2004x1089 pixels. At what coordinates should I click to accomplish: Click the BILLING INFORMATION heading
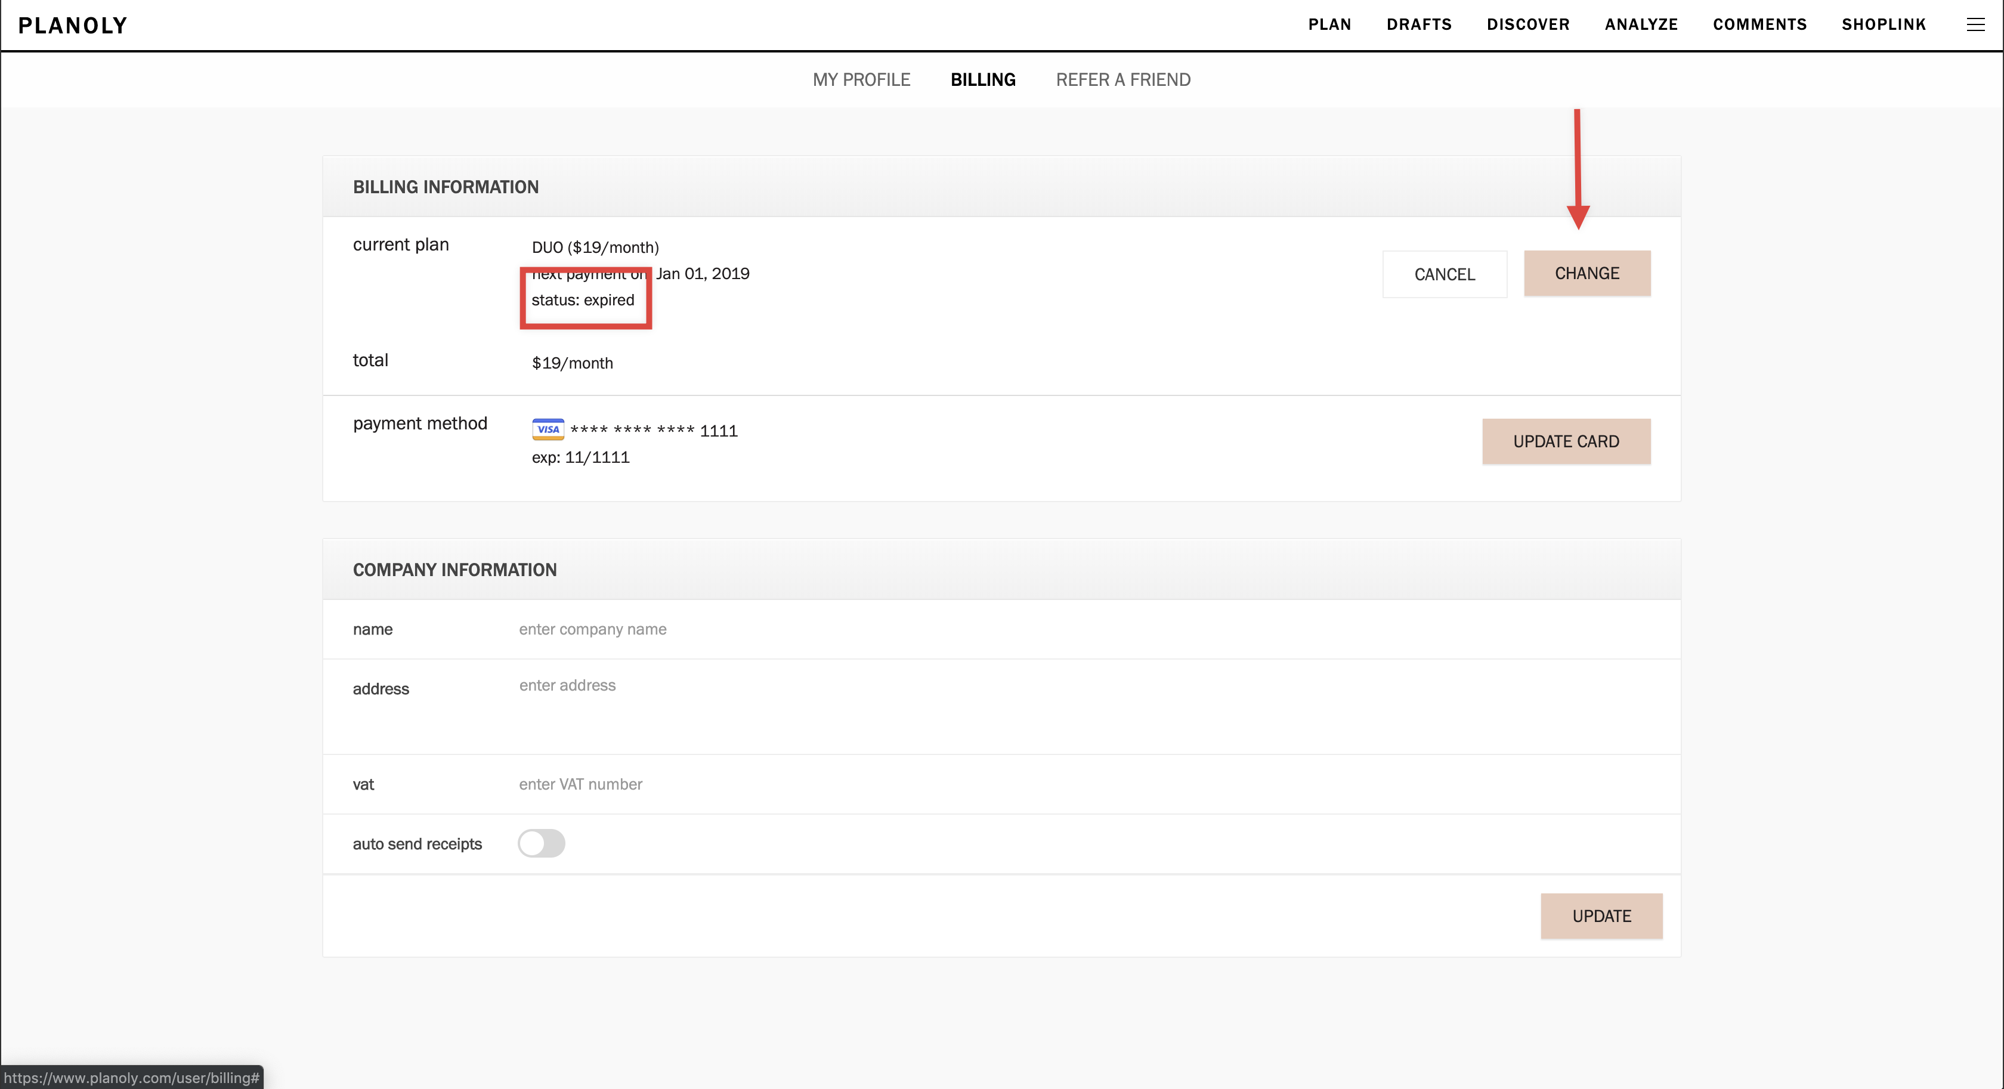click(446, 187)
